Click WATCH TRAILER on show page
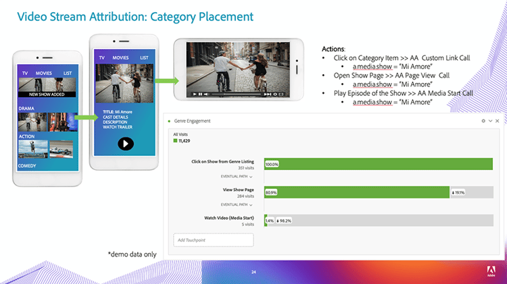This screenshot has height=284, width=507. click(118, 127)
